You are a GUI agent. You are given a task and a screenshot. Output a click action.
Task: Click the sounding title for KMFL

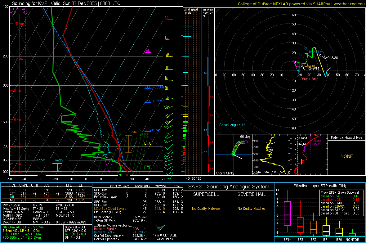click(x=66, y=3)
